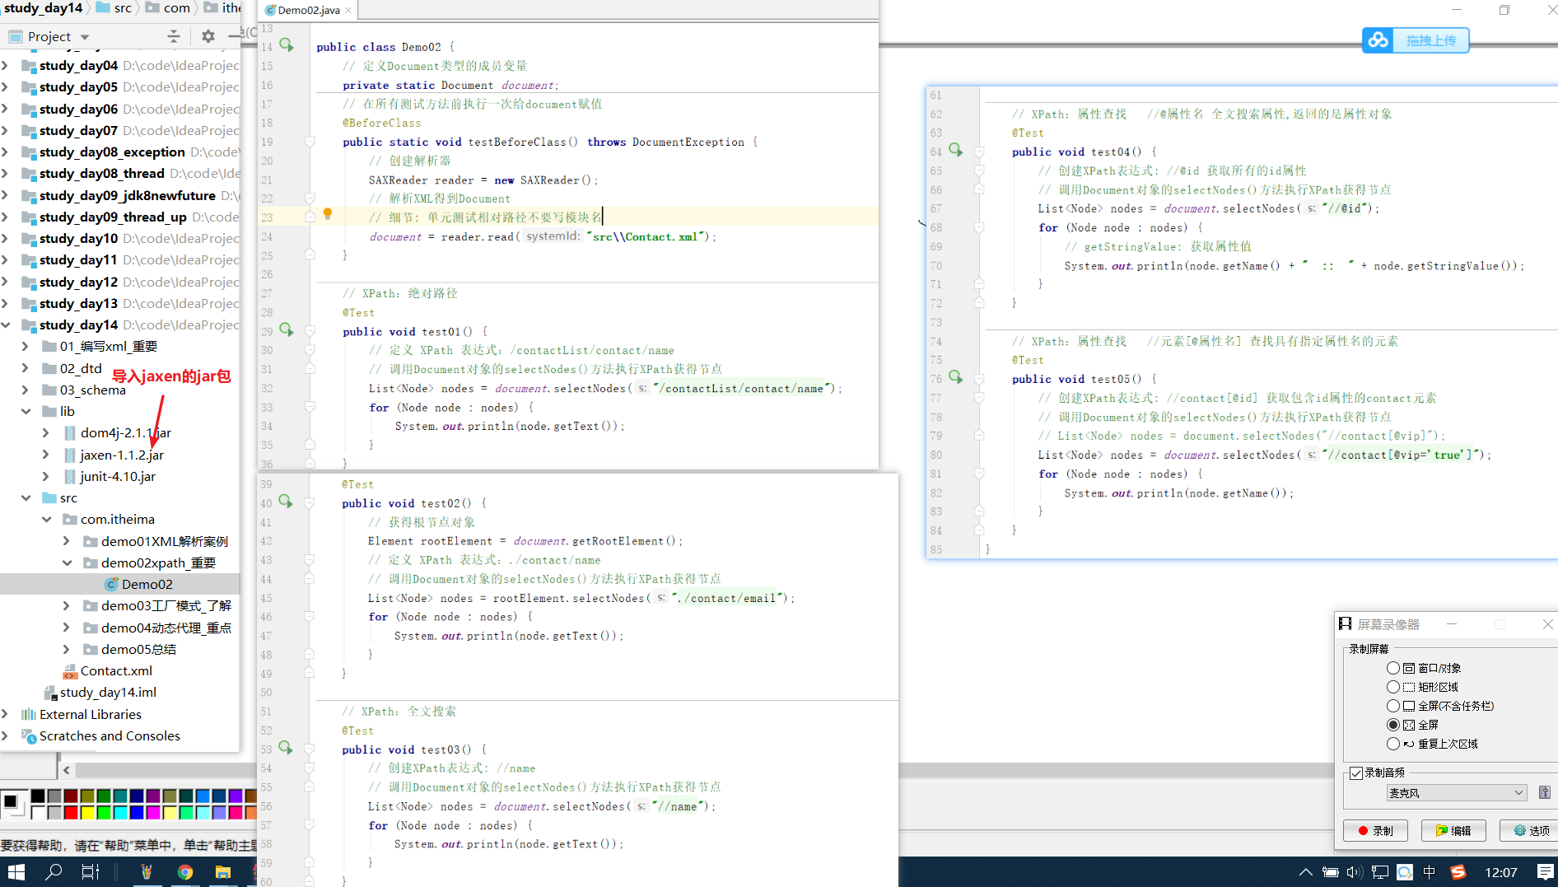Open Google Chrome from the taskbar
This screenshot has width=1558, height=887.
pos(185,871)
